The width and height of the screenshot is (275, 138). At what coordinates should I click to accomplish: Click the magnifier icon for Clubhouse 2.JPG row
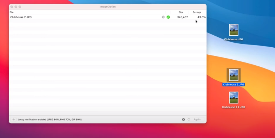(163, 17)
